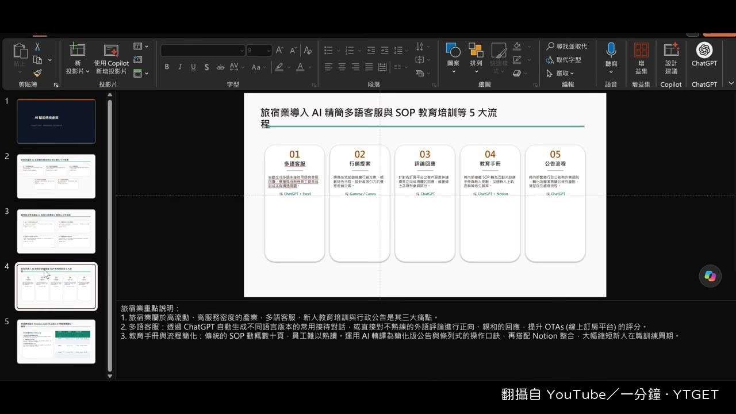Click 取代字型 Replace Fonts
Screen dimensions: 736x414
tap(563, 60)
